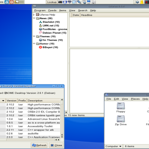Image resolution: width=149 pixels, height=149 pixels.
Task: Select the Liferea Help feed icon
Action: pyautogui.click(x=38, y=15)
